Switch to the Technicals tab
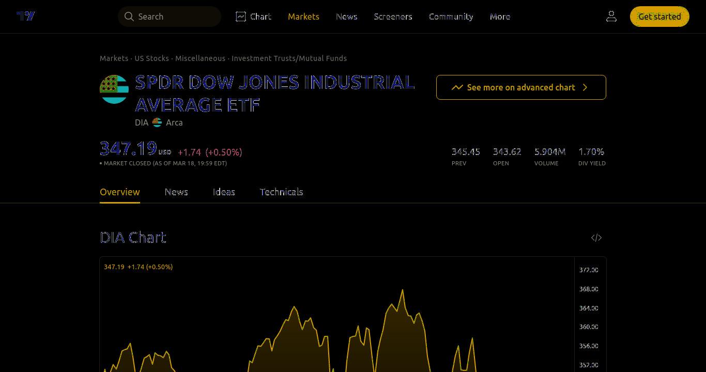 tap(281, 192)
